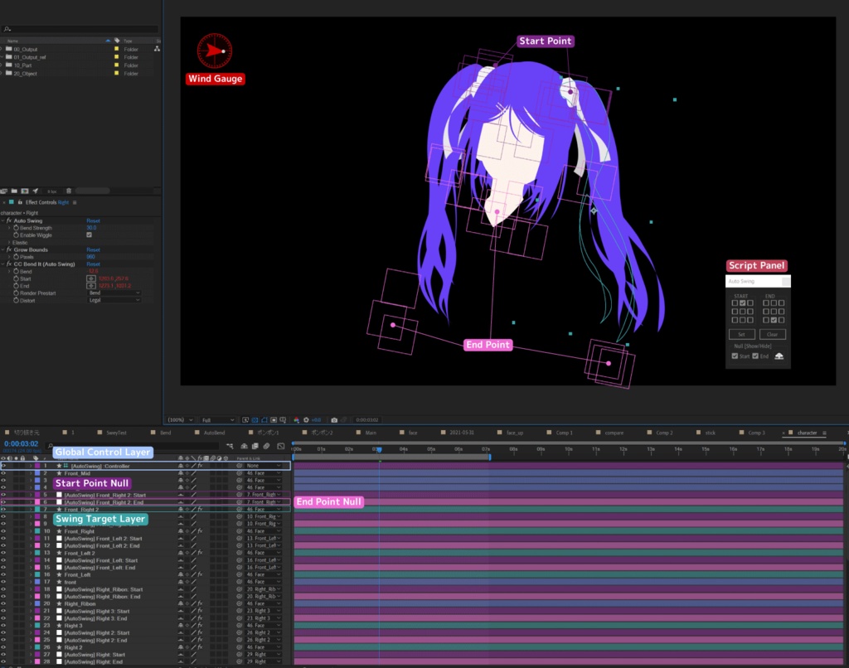Screen dimensions: 849x668
Task: Uncheck the Enable Wiggle checkbox
Action: point(89,235)
